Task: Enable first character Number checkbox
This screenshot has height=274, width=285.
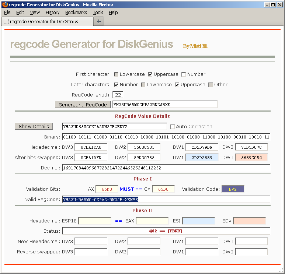Action: click(184, 74)
